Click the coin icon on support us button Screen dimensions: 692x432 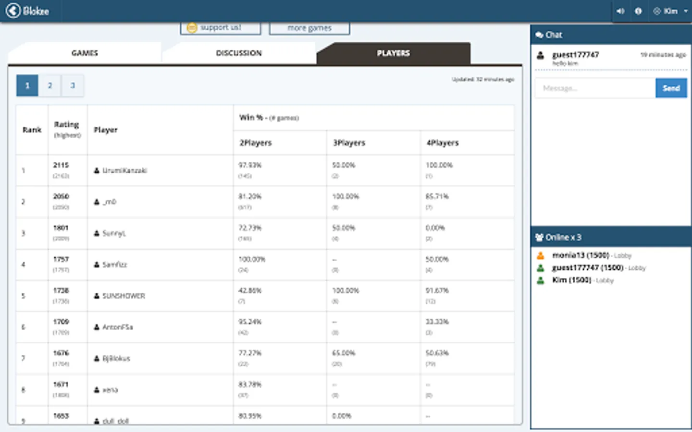192,28
